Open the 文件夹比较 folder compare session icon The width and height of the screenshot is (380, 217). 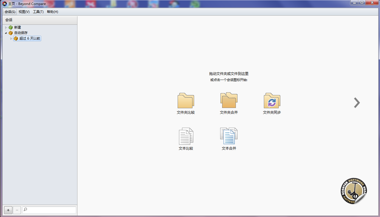[186, 101]
